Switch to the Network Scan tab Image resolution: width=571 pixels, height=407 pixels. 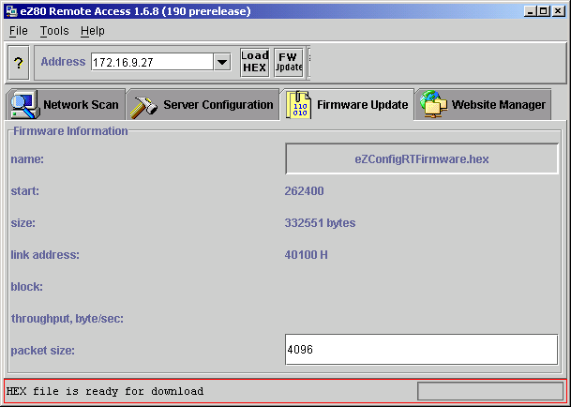tap(66, 105)
